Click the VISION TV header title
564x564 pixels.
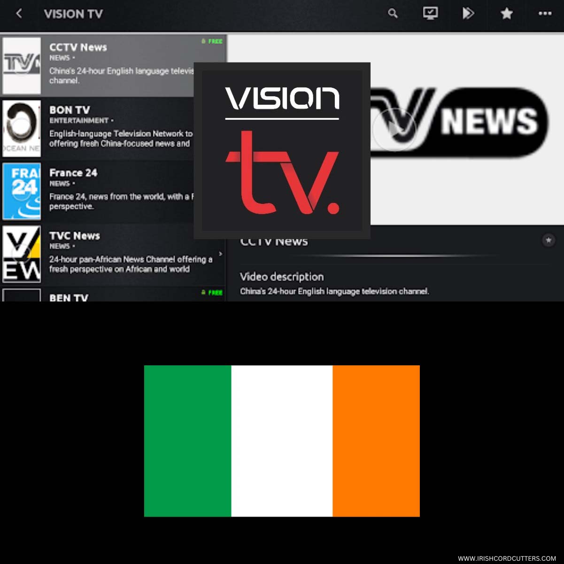[73, 14]
